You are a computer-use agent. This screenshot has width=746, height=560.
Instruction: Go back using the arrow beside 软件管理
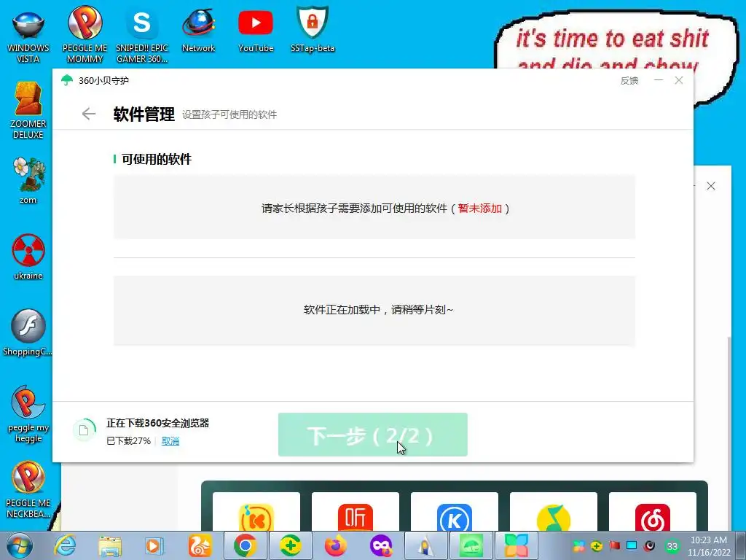tap(88, 114)
